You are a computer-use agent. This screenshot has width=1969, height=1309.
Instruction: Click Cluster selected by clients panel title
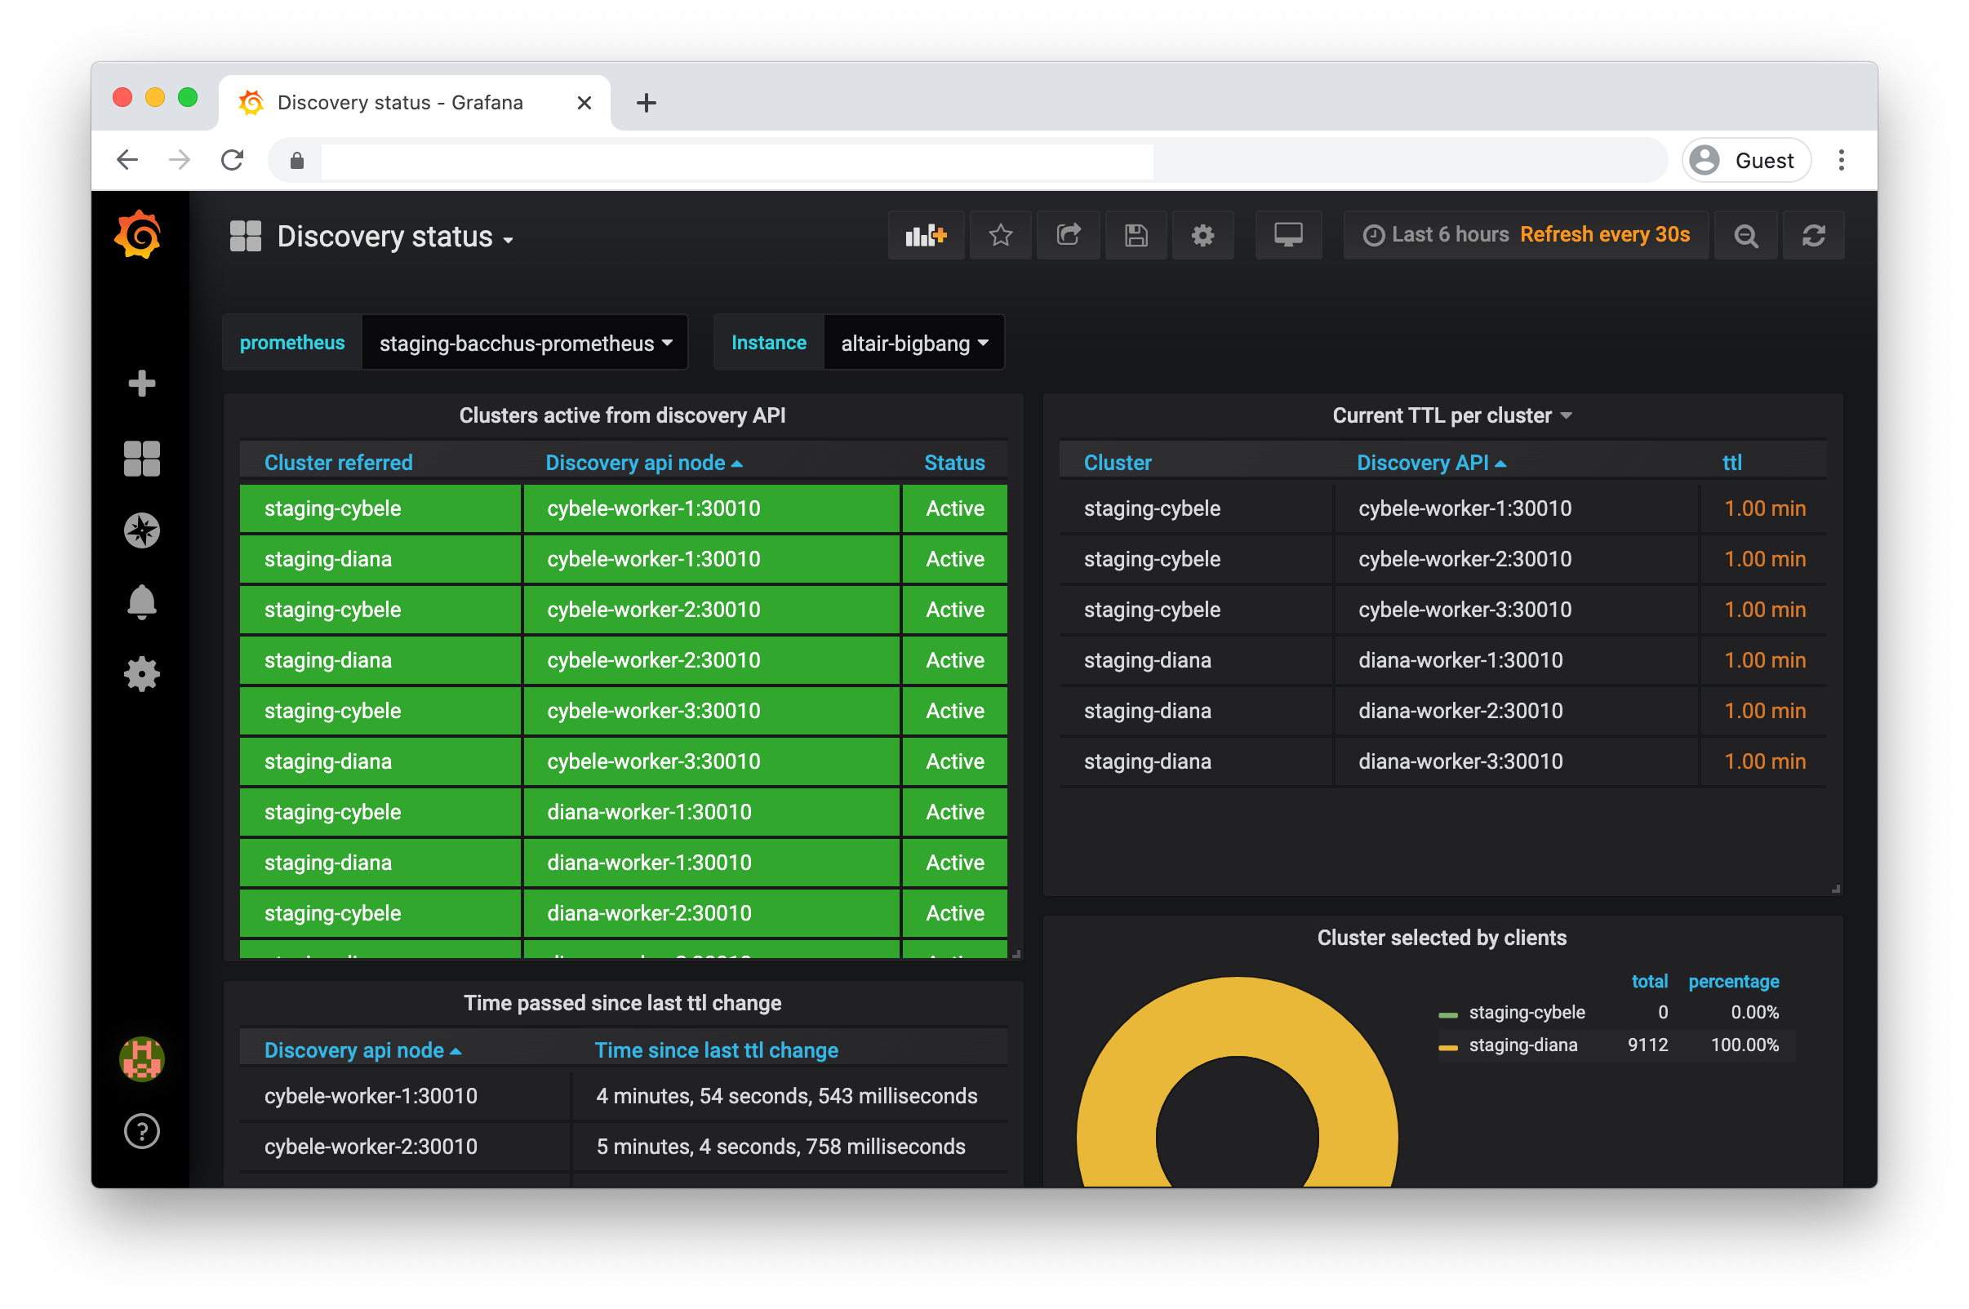point(1442,938)
